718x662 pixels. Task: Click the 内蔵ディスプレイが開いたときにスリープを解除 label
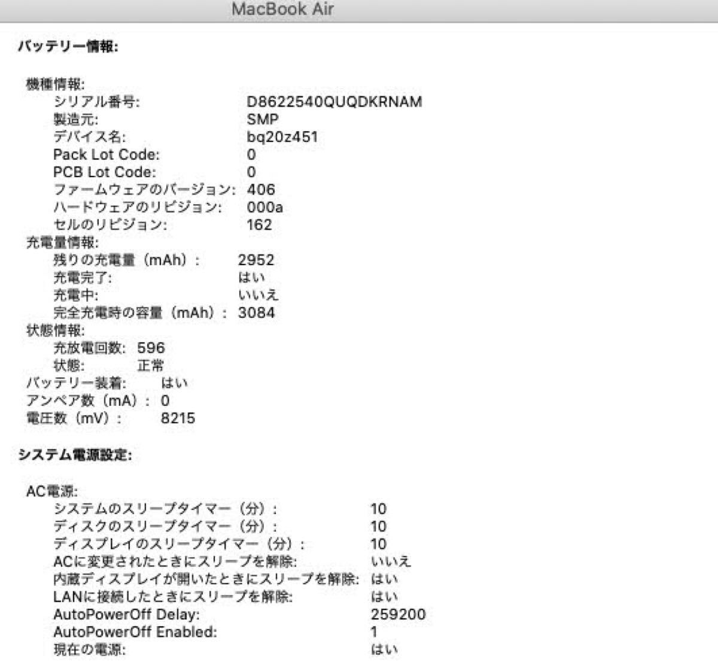click(206, 579)
